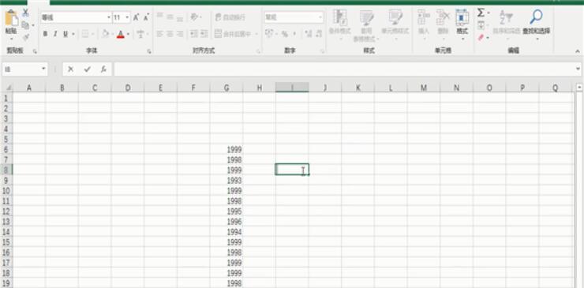The width and height of the screenshot is (584, 288).
Task: Open the 条件格式 conditional formatting menu
Action: click(x=339, y=24)
